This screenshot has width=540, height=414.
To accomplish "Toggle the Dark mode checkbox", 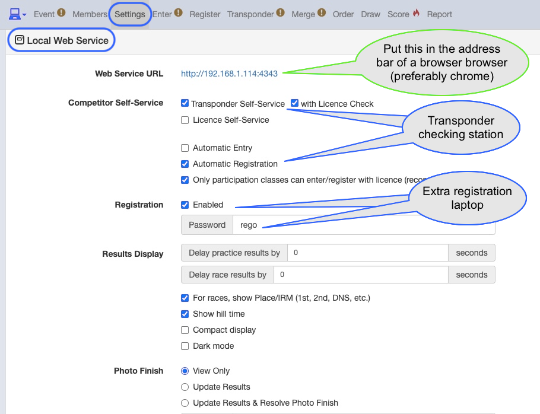I will pos(185,346).
